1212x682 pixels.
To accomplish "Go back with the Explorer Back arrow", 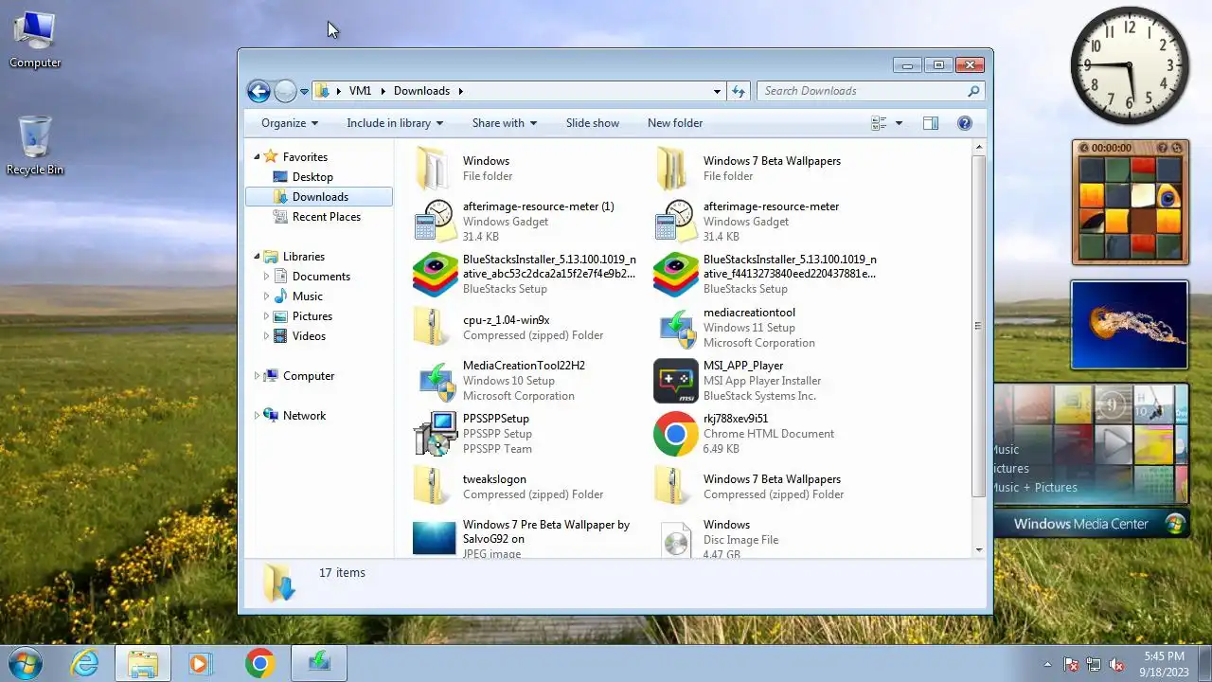I will pyautogui.click(x=258, y=91).
